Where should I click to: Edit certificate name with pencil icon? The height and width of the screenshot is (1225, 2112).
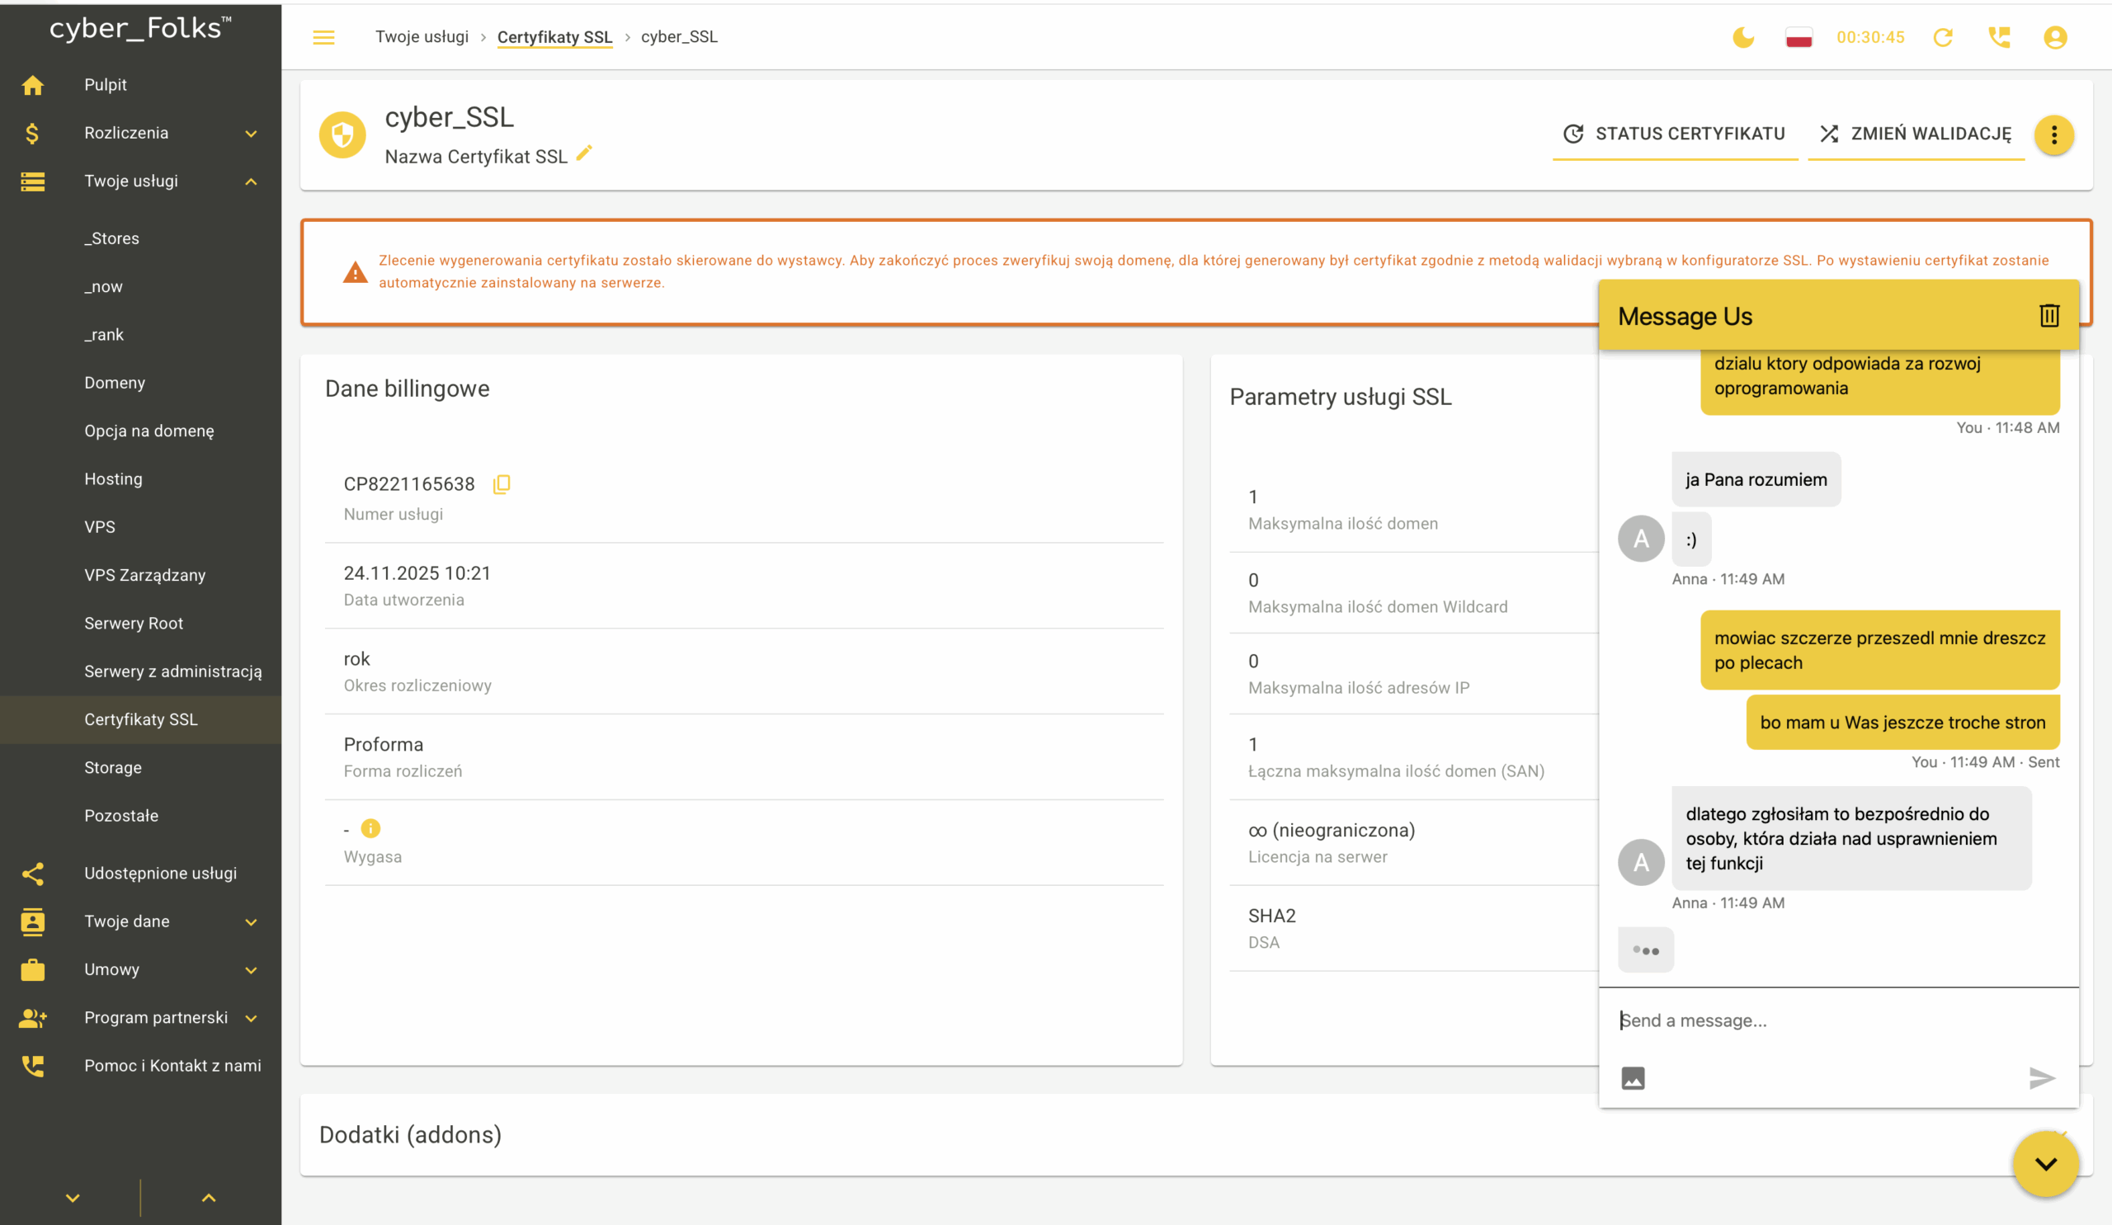(585, 153)
